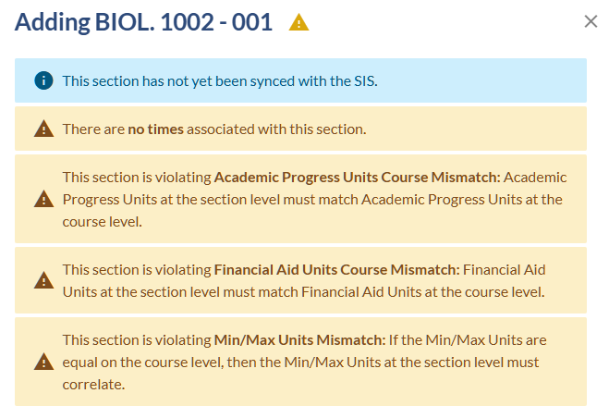Click the 'course level.' ending text in Academic warning
The image size is (609, 418).
[x=103, y=222]
